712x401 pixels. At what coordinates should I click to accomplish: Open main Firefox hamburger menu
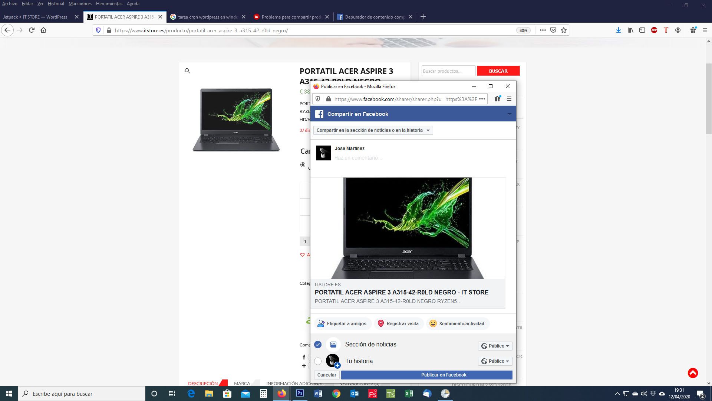pos(705,30)
